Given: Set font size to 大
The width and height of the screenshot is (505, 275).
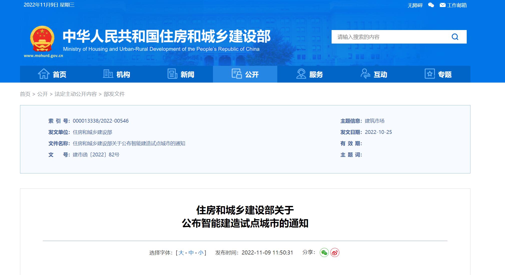Looking at the screenshot, I should [181, 253].
